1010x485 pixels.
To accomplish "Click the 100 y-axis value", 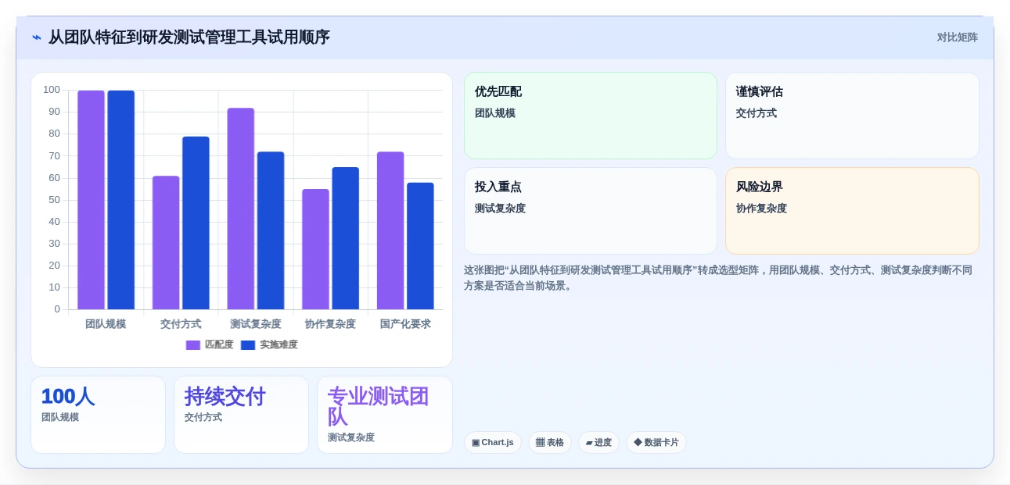I will (x=52, y=90).
